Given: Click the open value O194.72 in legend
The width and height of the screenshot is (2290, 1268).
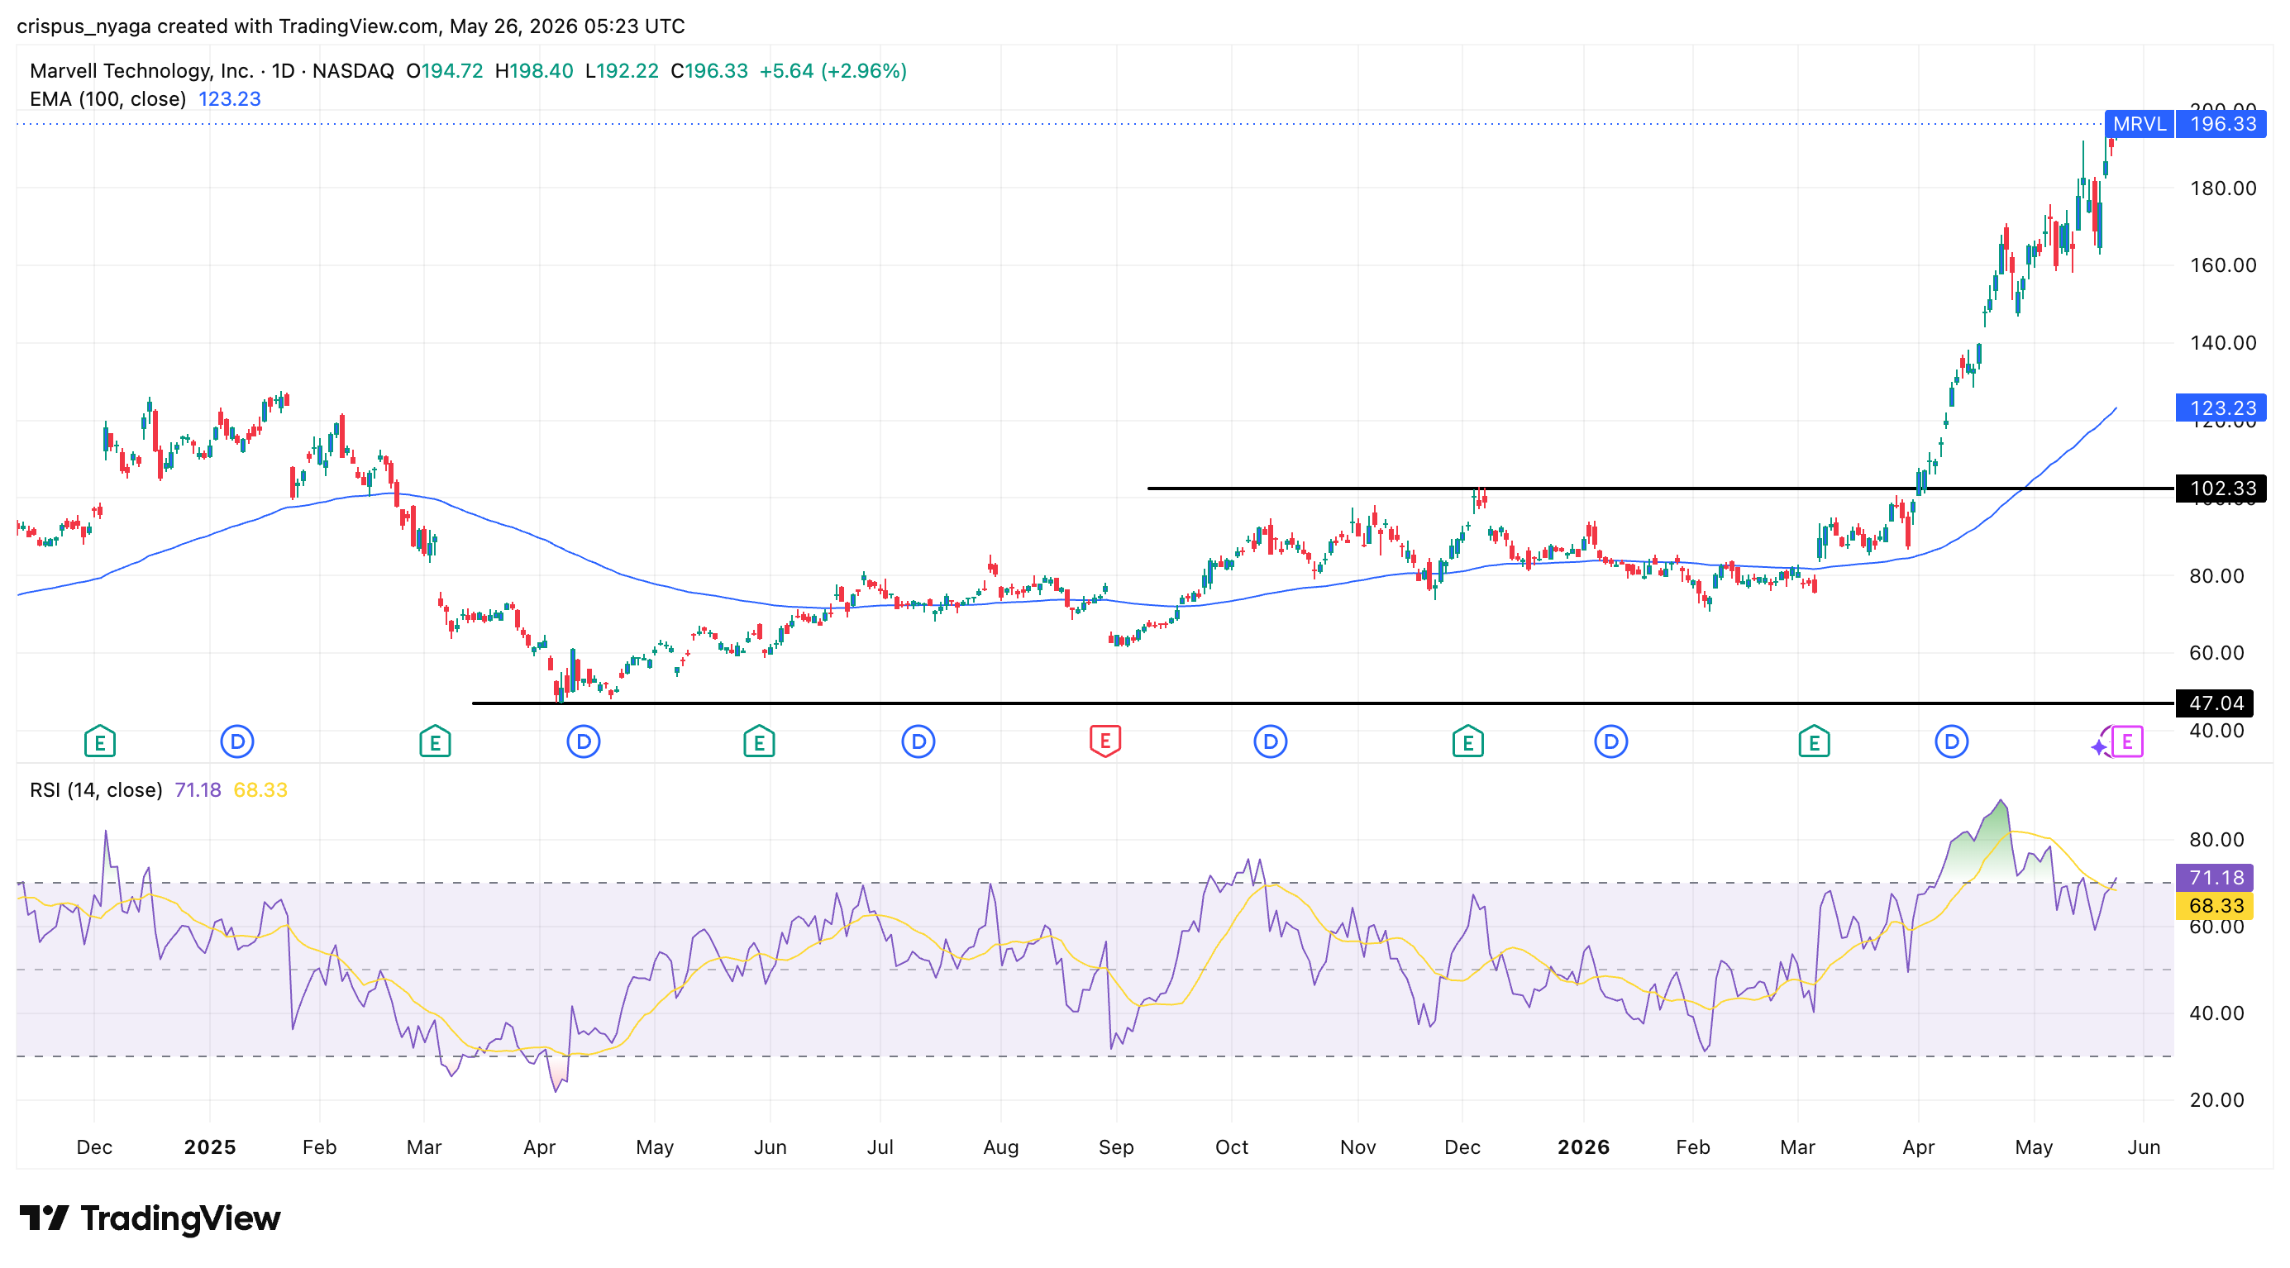Looking at the screenshot, I should (x=445, y=71).
